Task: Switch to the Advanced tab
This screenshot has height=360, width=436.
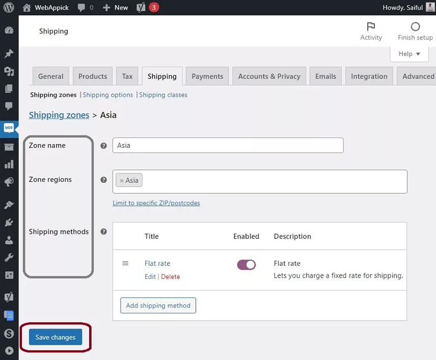Action: pyautogui.click(x=417, y=76)
